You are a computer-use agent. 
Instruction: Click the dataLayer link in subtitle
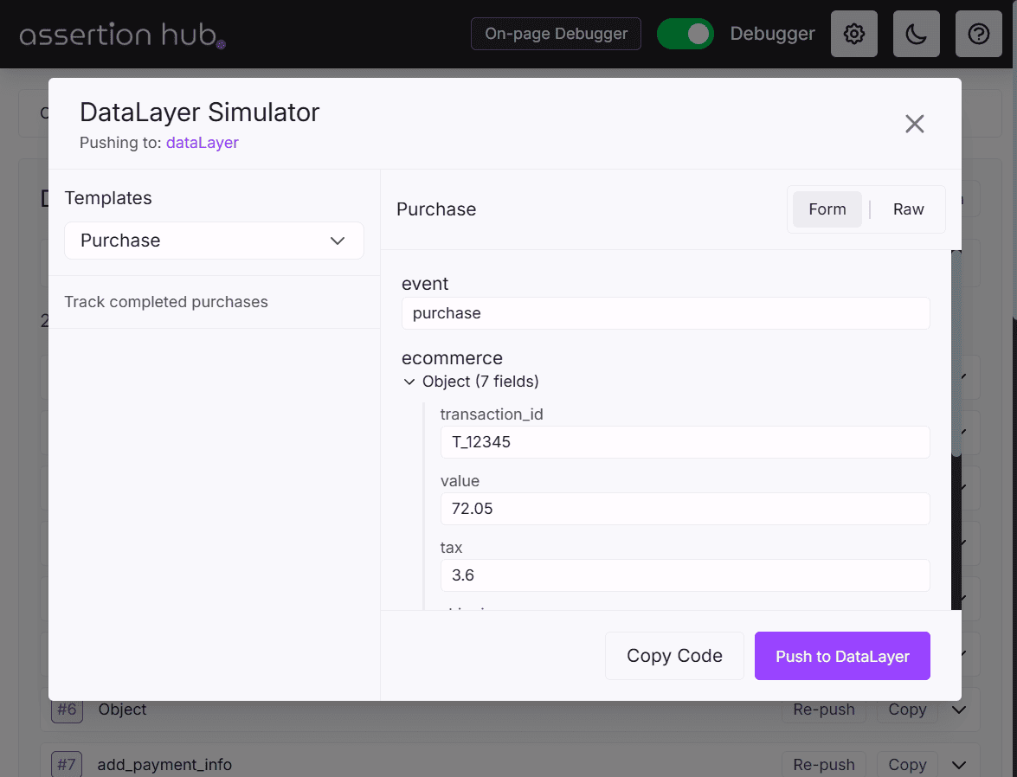click(202, 143)
